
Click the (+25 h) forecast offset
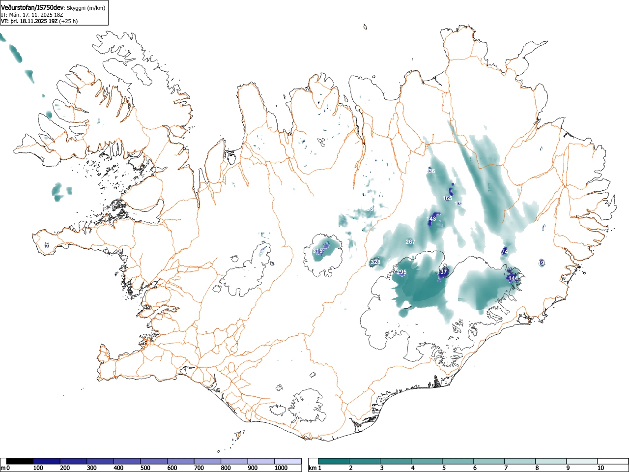[68, 21]
